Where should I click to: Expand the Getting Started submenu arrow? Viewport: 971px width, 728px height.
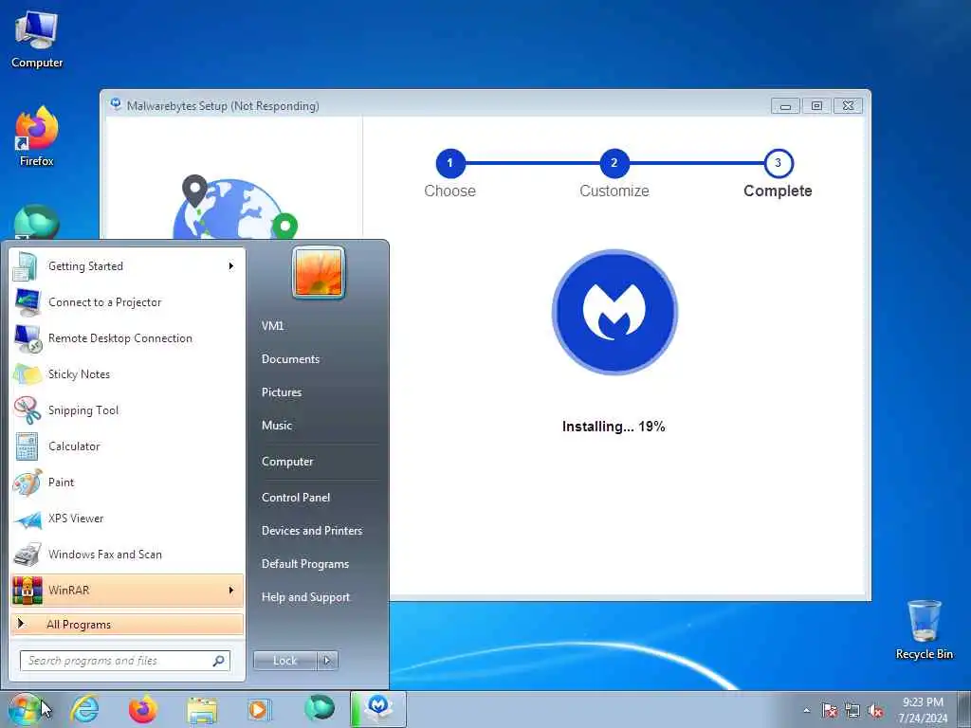tap(231, 266)
